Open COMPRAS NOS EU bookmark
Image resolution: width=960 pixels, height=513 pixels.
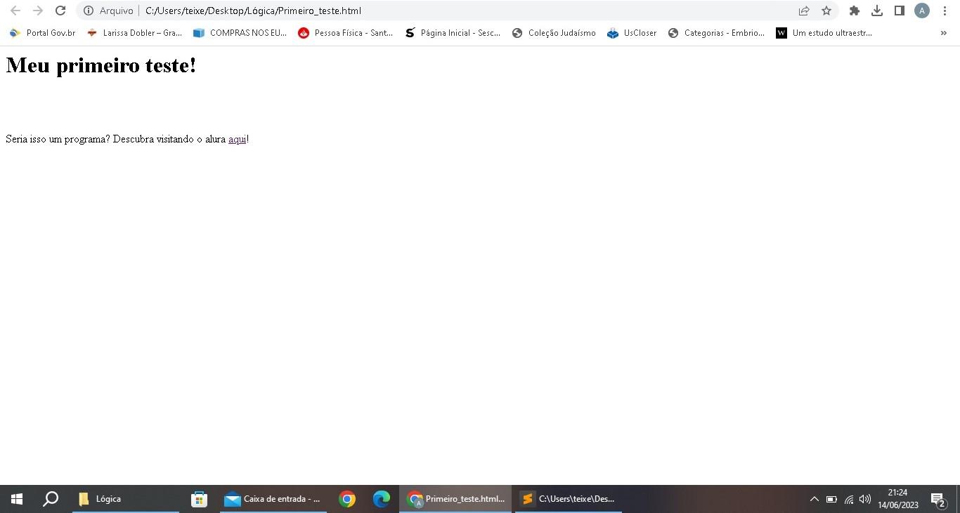click(x=240, y=33)
